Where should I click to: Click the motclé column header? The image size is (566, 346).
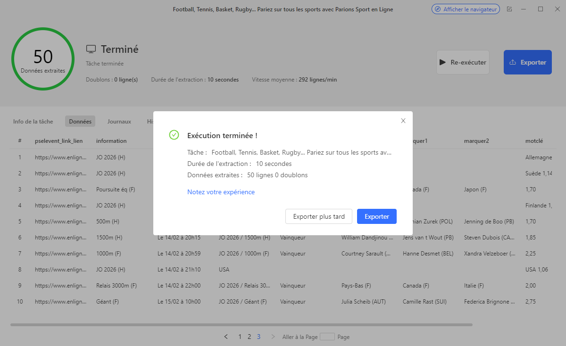[x=534, y=140]
